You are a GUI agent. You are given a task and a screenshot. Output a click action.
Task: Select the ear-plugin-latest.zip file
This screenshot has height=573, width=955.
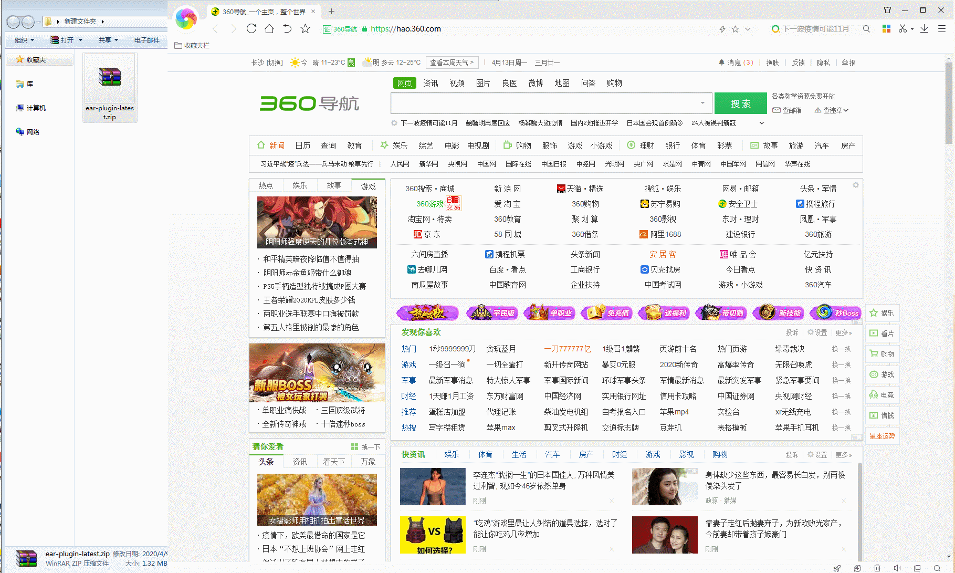point(110,87)
